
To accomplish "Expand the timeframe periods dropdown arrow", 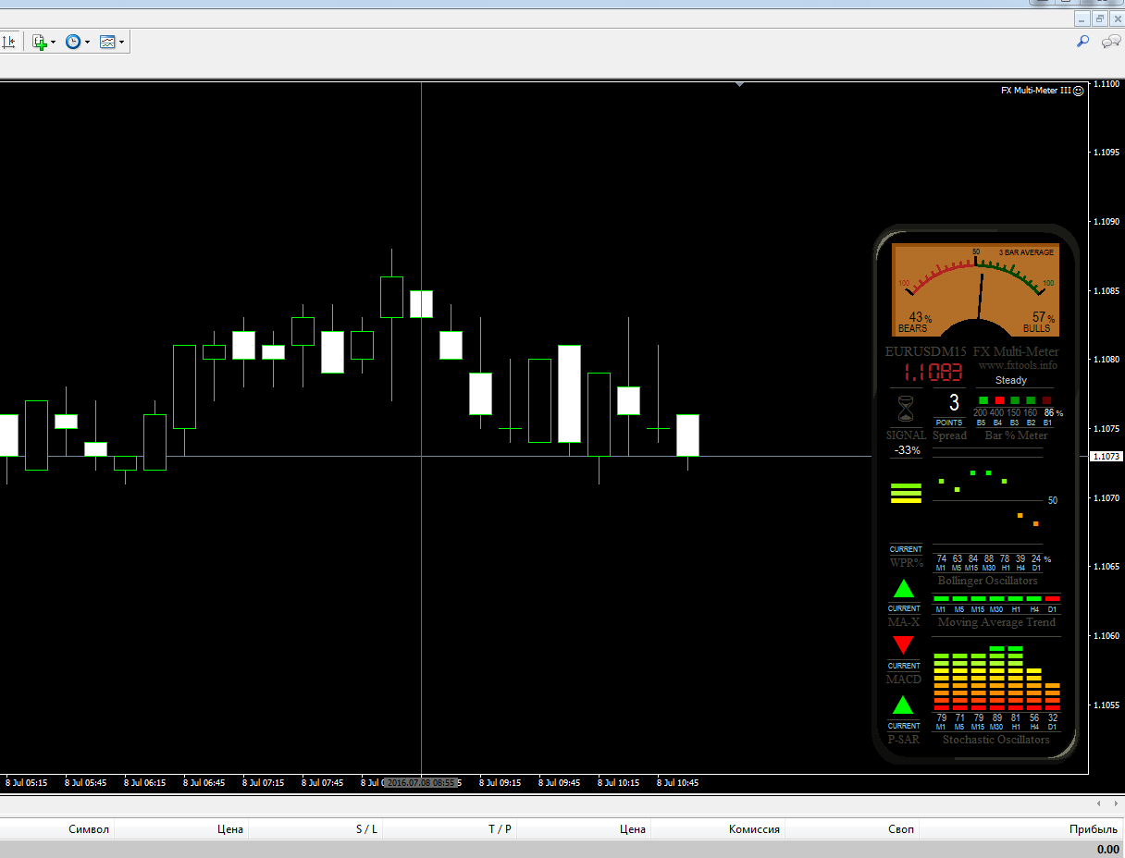I will 88,43.
